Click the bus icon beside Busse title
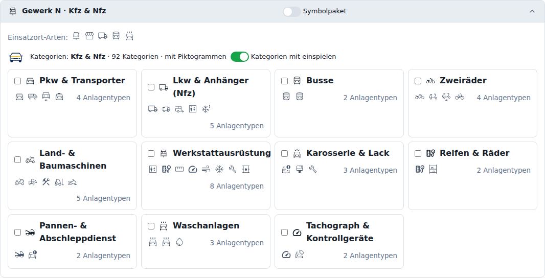This screenshot has width=545, height=278. [x=297, y=81]
